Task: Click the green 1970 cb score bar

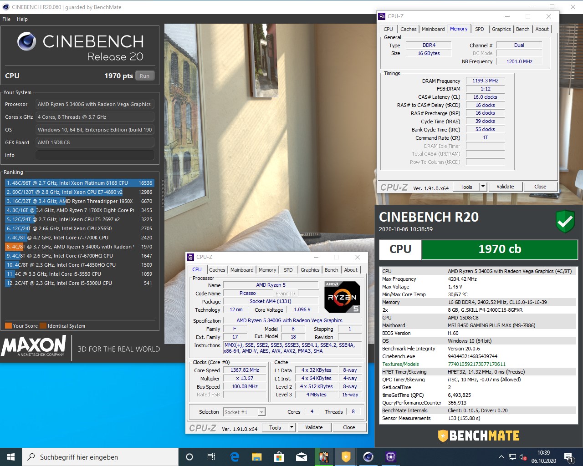Action: click(500, 249)
